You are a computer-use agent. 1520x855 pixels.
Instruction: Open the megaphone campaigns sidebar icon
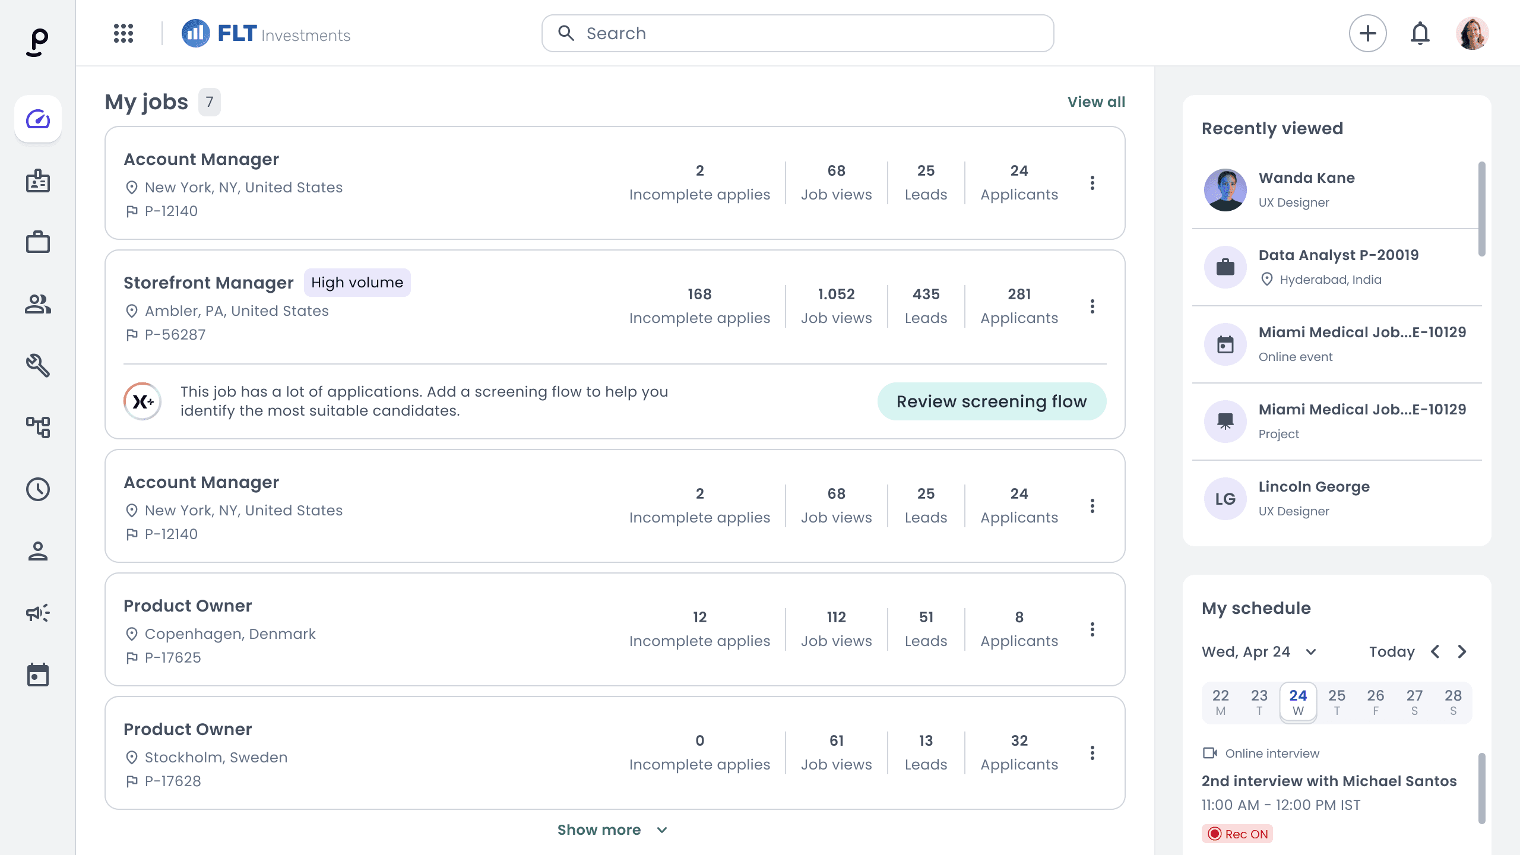[38, 613]
